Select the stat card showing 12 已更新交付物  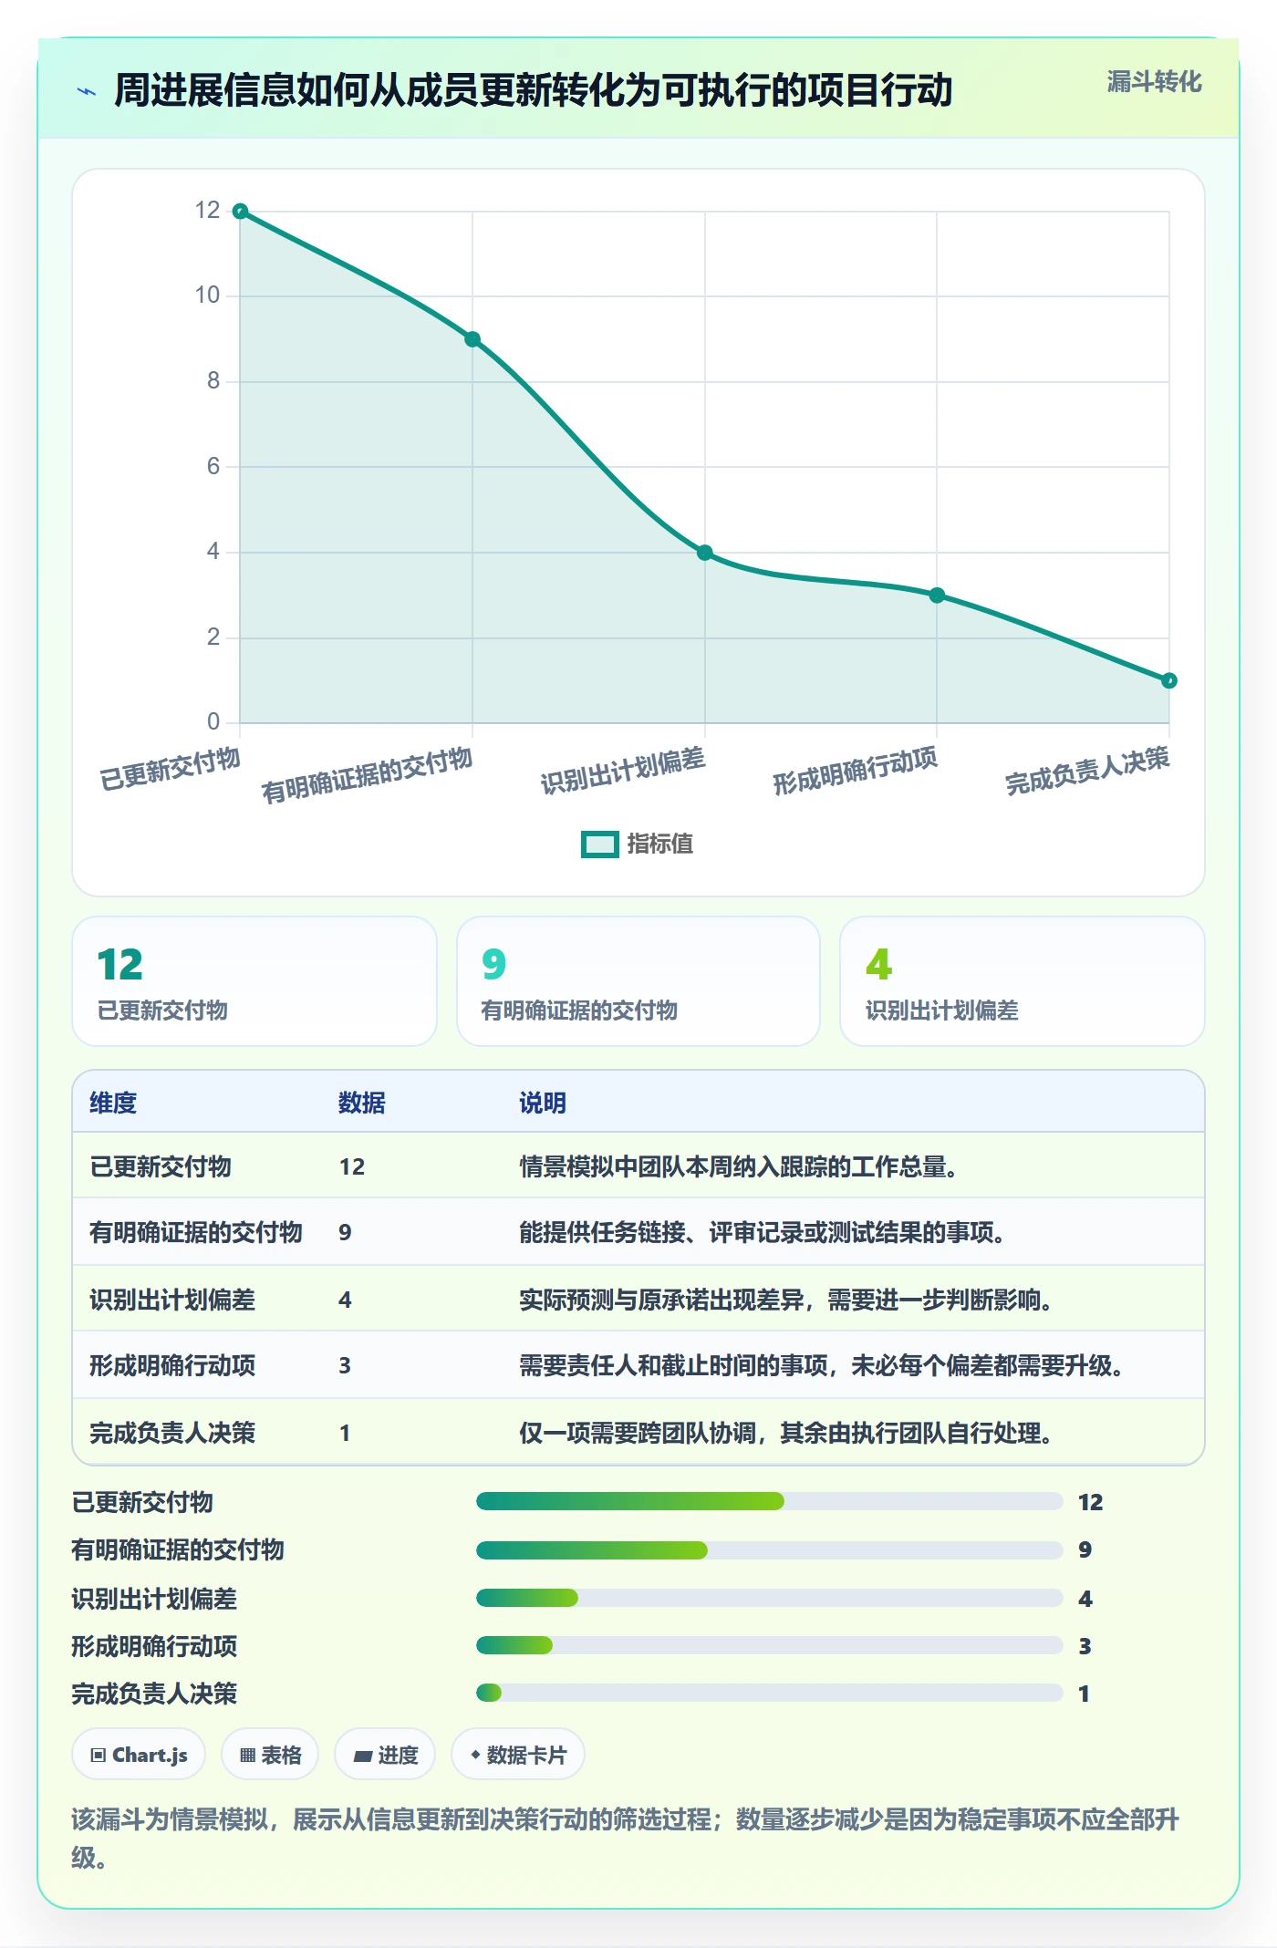click(254, 981)
